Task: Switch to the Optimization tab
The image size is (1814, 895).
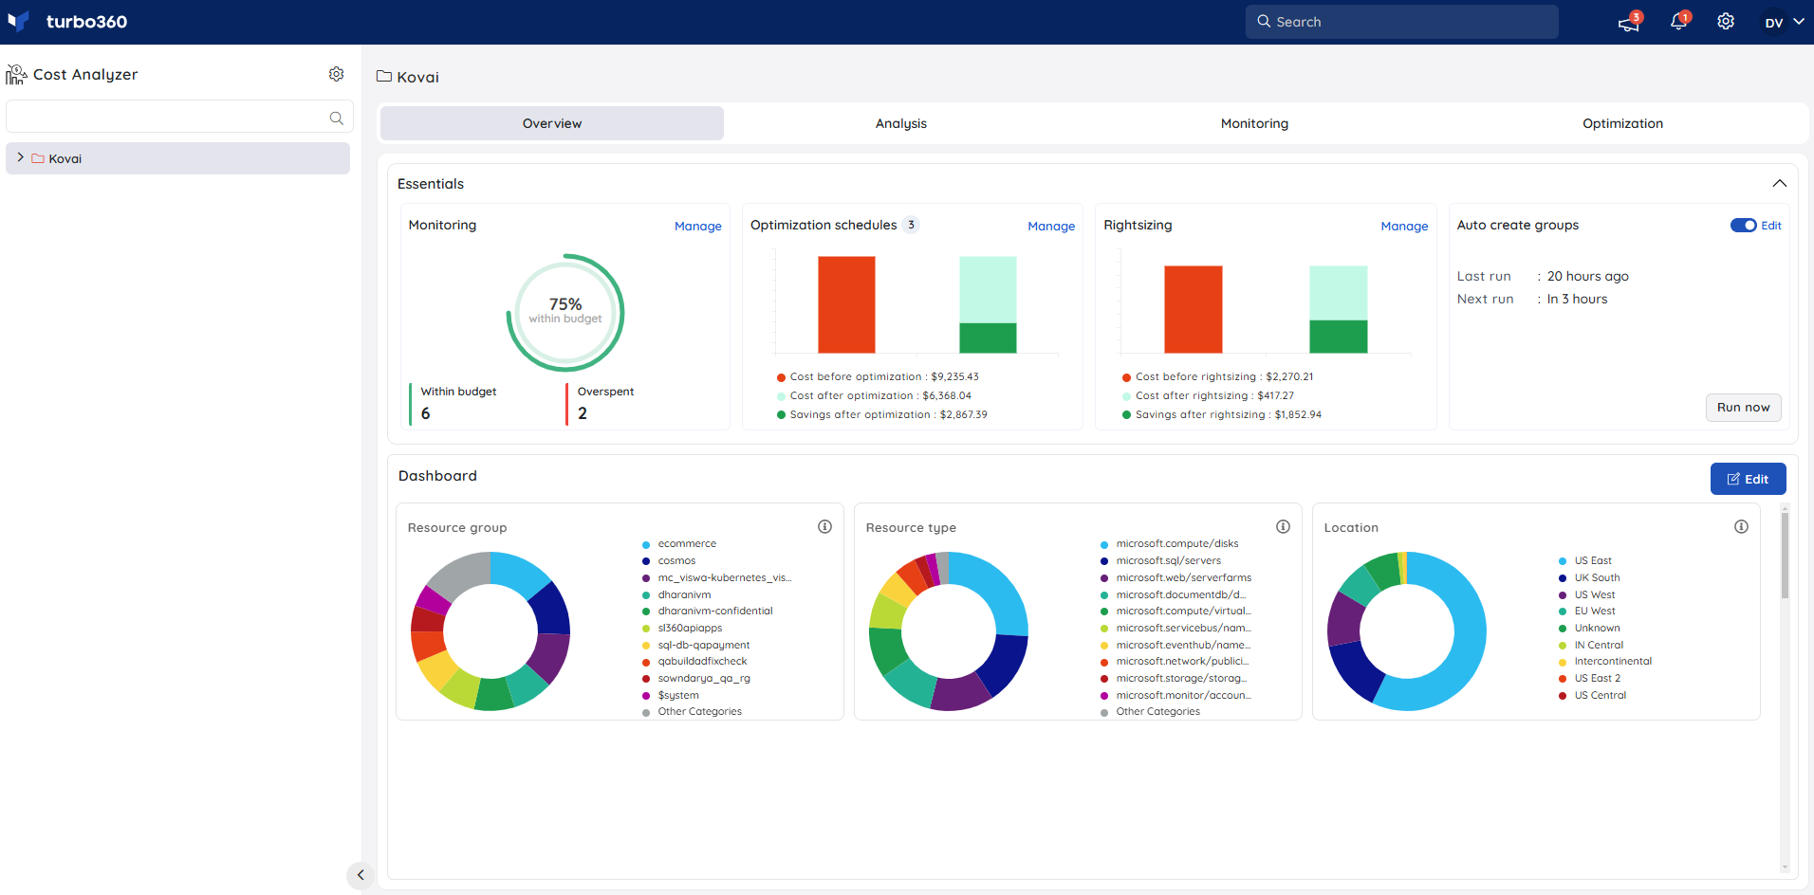Action: [x=1622, y=123]
